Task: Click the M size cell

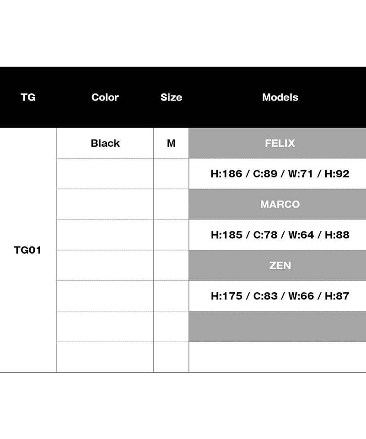Action: coord(171,143)
